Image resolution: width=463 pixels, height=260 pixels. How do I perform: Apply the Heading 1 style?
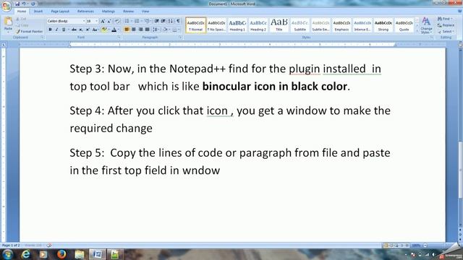(237, 25)
